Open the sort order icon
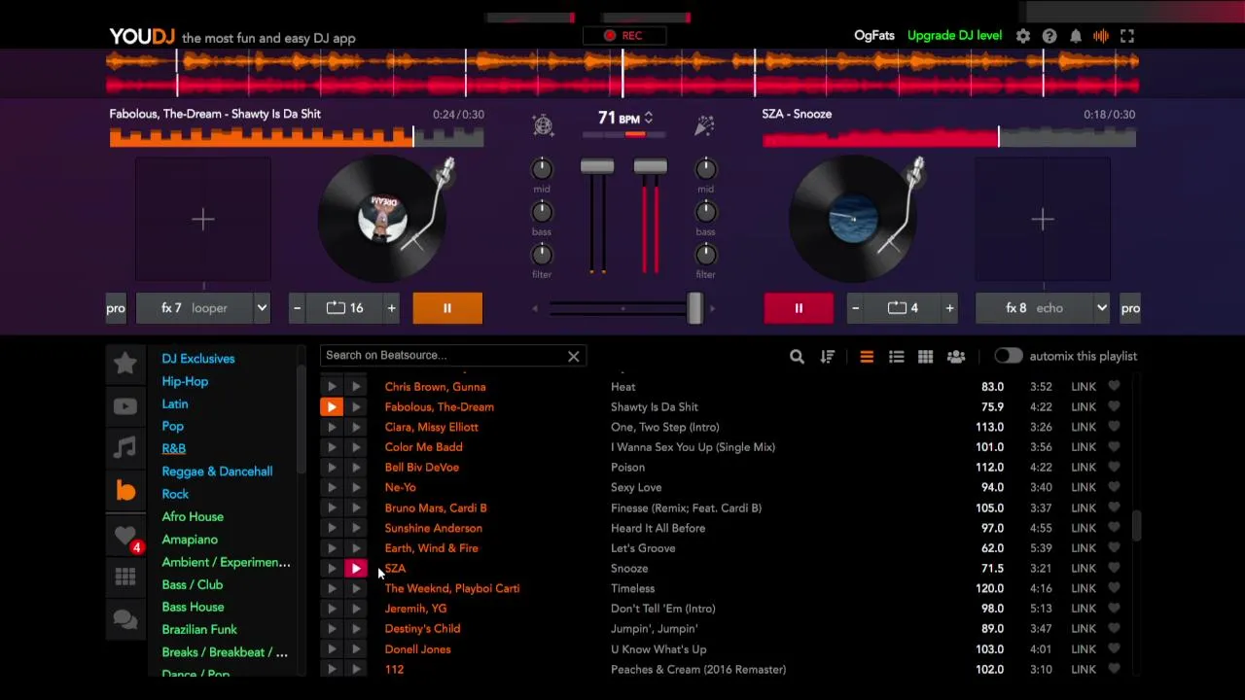Screen dimensions: 1245x700 [x=828, y=357]
